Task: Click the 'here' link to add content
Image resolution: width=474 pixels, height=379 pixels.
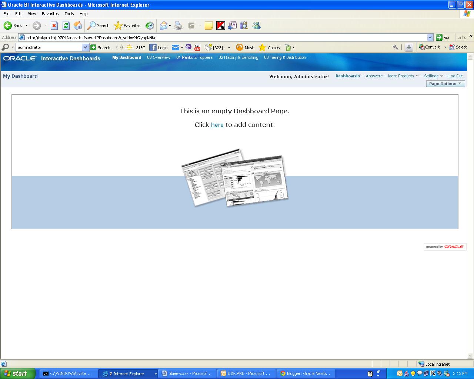Action: (x=217, y=125)
